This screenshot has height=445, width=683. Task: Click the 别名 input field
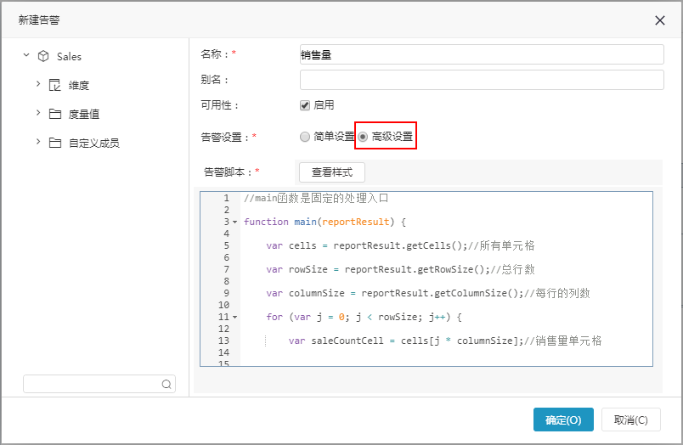coord(482,80)
